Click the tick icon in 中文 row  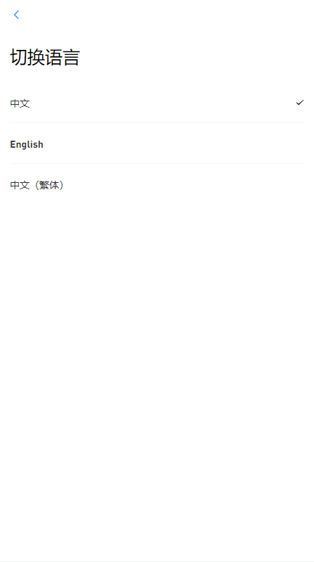[x=300, y=103]
